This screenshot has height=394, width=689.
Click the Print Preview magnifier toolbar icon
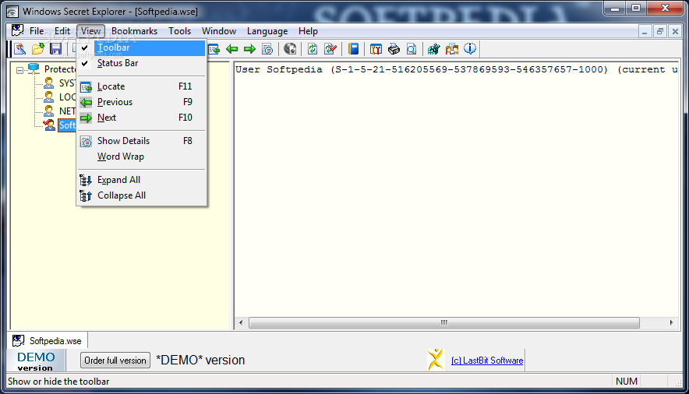click(412, 49)
